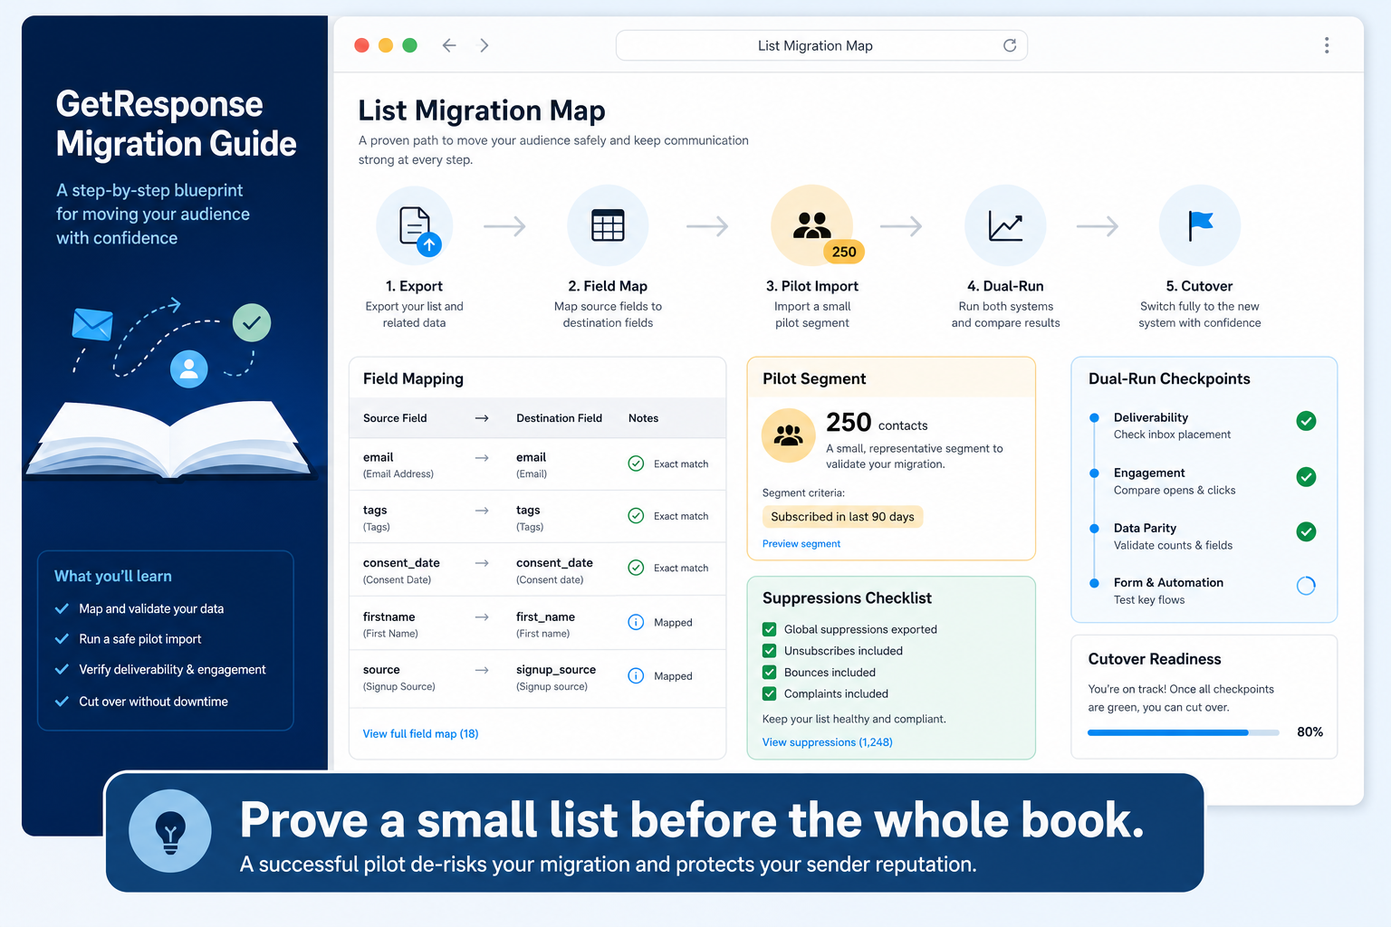Select the Dual-Run chart icon
This screenshot has height=927, width=1391.
tap(1005, 225)
